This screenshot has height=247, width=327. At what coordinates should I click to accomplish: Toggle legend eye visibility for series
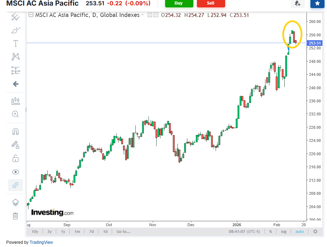click(150, 15)
